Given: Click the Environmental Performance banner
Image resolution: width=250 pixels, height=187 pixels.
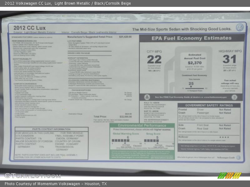Looking at the screenshot, I should click(x=142, y=125).
